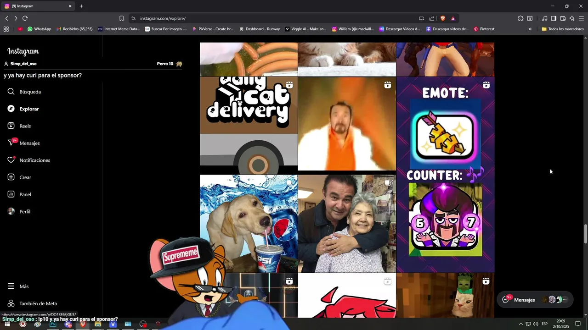The image size is (588, 330).
Task: Open the EMOTE COUNTER reel
Action: (445, 175)
